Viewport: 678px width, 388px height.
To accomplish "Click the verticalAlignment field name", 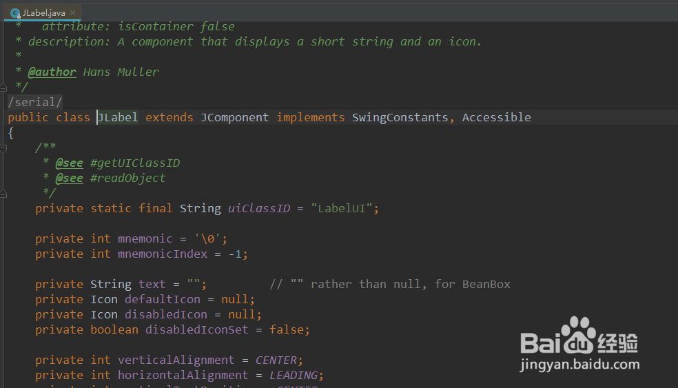I will [x=176, y=360].
